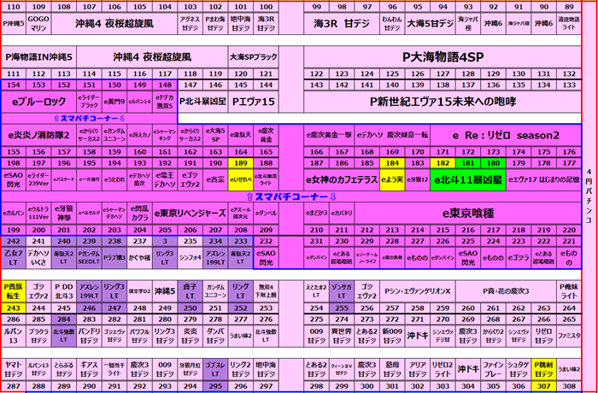Click the わんわん甘デジ cell

click(x=392, y=23)
